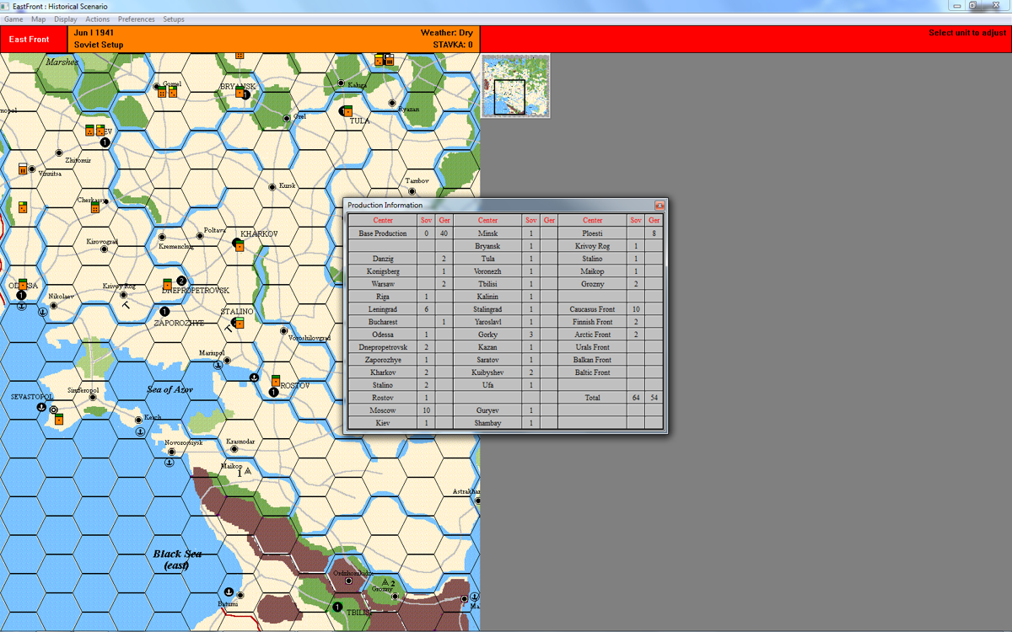1012x632 pixels.
Task: Click the anchor icon at Mariupol
Action: [218, 365]
